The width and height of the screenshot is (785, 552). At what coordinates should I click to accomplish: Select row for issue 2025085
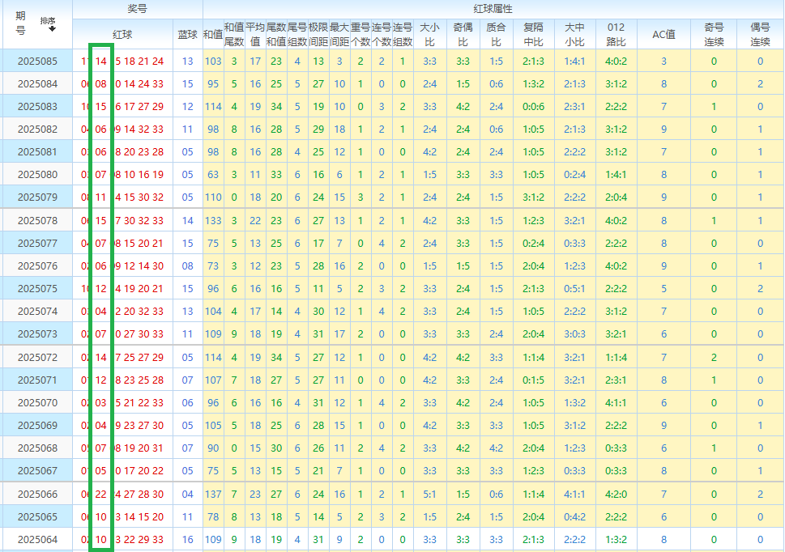pyautogui.click(x=37, y=61)
